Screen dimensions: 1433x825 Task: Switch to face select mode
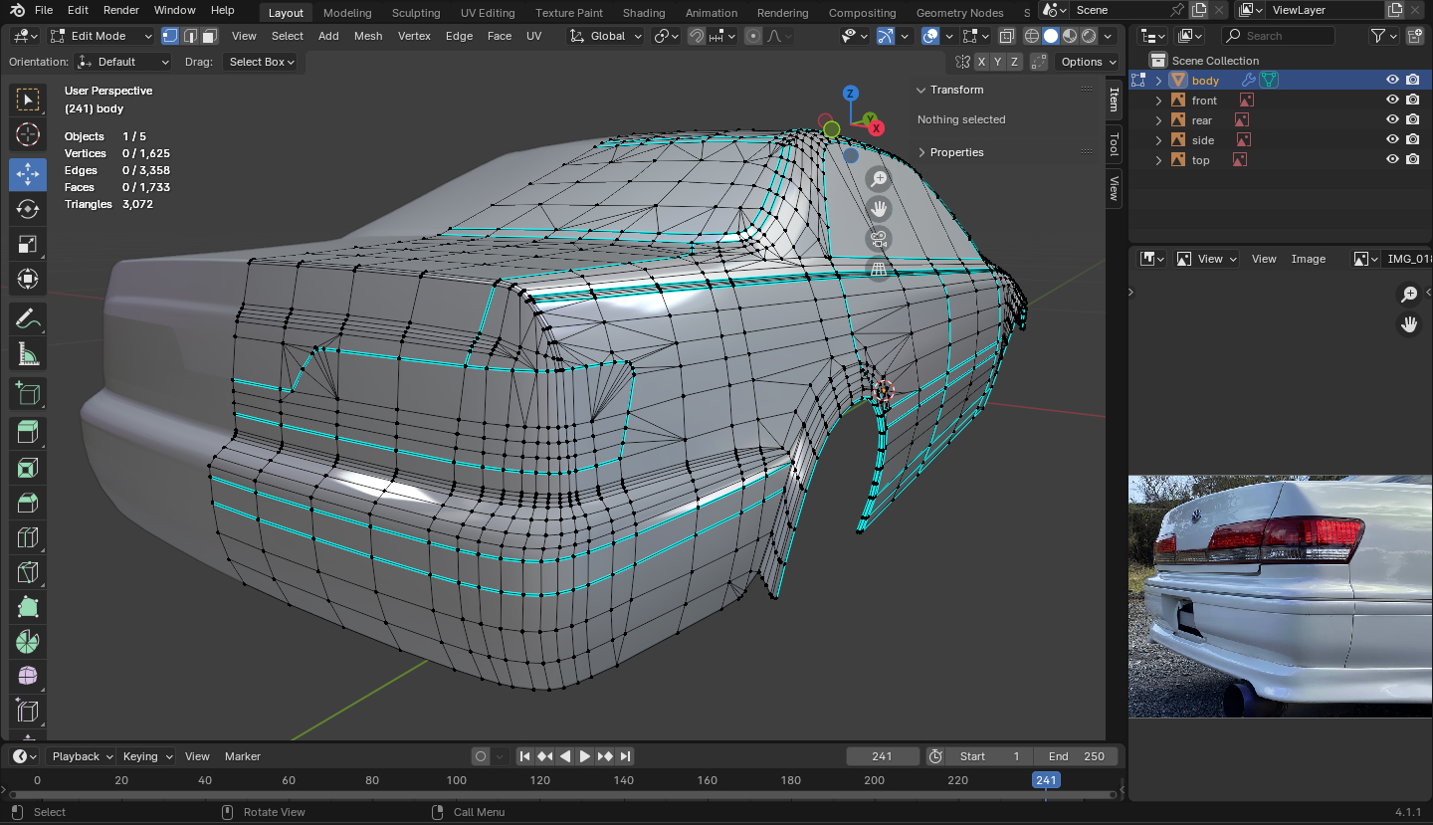[209, 36]
